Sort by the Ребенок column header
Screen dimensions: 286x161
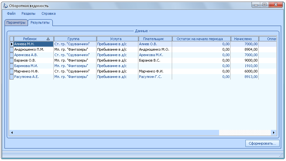pyautogui.click(x=34, y=39)
